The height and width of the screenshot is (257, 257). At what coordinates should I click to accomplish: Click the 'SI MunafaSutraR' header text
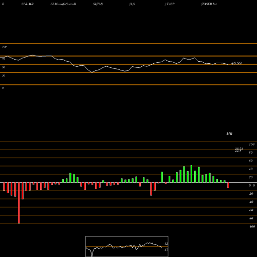63,4
